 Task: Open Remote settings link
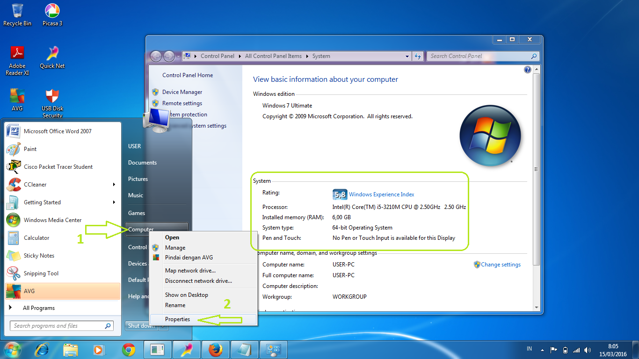coord(182,103)
